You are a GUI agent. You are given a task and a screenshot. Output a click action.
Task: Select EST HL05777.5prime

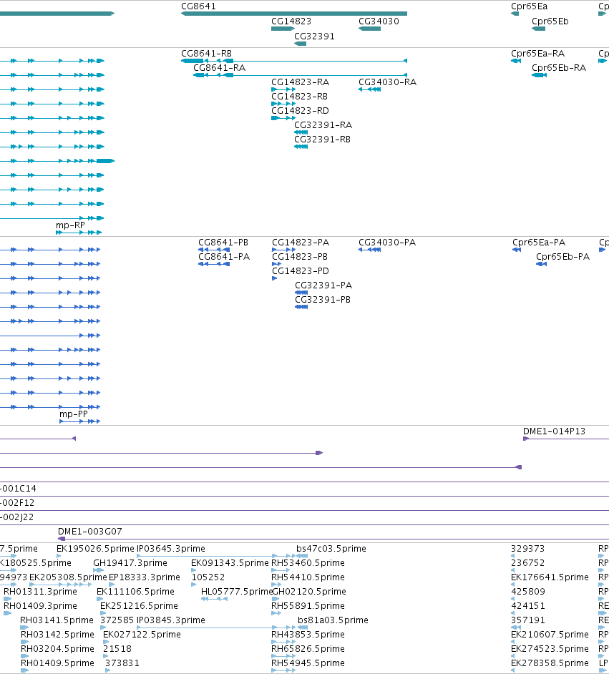[x=214, y=599]
